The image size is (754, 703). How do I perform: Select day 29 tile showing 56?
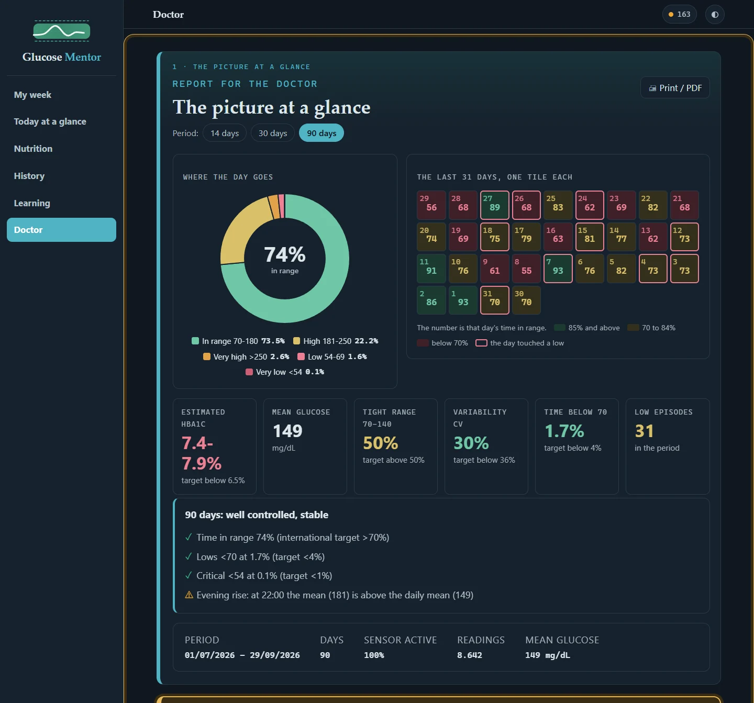click(431, 205)
